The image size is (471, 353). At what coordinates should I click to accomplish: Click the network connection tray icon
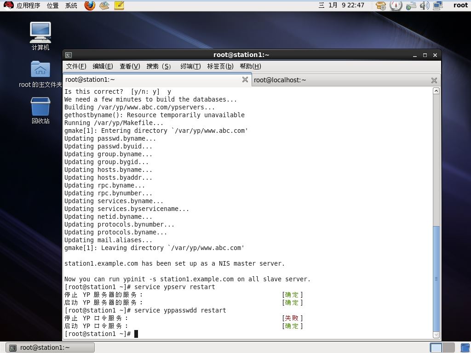pyautogui.click(x=438, y=6)
